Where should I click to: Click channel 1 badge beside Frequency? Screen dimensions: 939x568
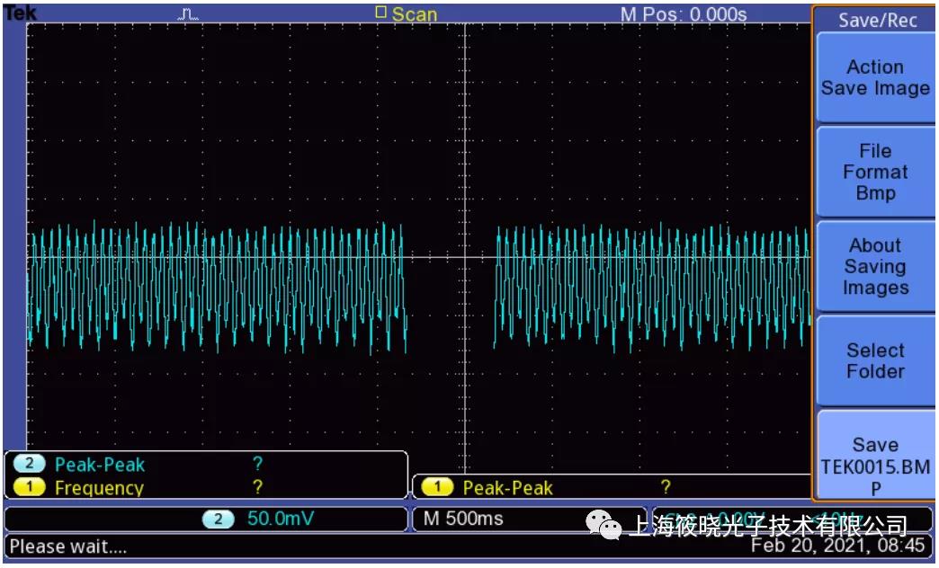[x=29, y=487]
